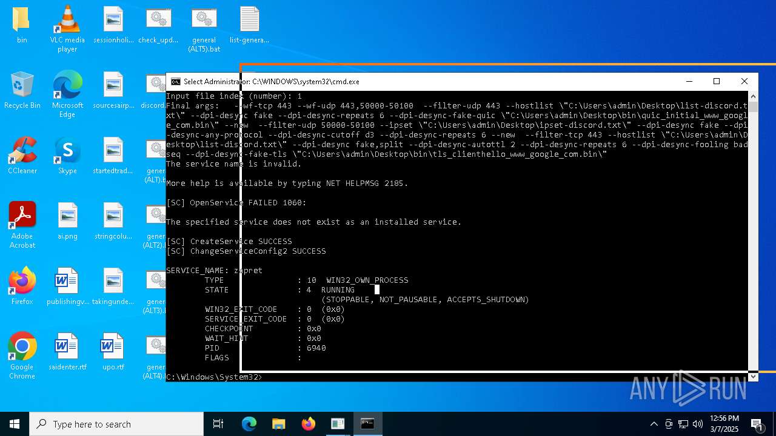The height and width of the screenshot is (436, 776).
Task: Open Task View on the taskbar
Action: 218,424
